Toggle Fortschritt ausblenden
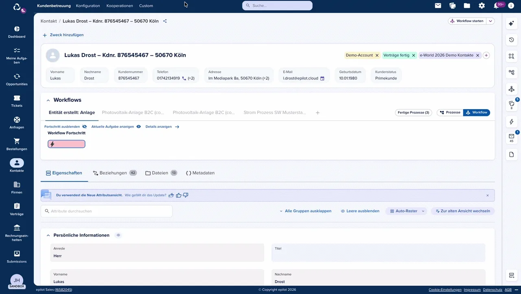Viewport: 521px width, 294px height. (66, 127)
